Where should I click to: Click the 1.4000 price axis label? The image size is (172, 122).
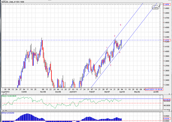(166, 51)
